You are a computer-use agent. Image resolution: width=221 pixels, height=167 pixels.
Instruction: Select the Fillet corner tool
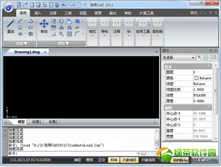[77, 34]
